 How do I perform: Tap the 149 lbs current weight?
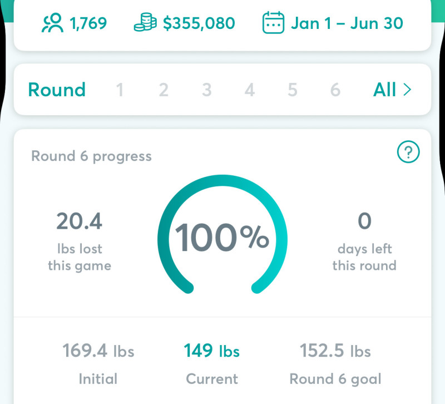point(211,351)
